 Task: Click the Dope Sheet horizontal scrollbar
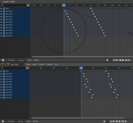pos(78,118)
